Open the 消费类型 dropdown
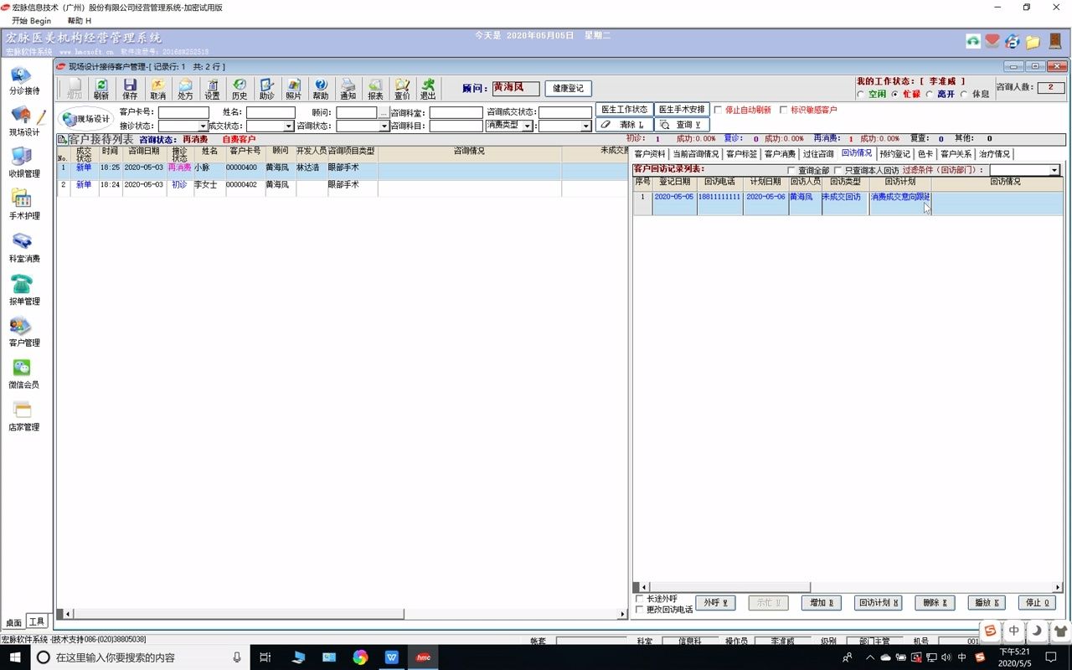This screenshot has height=670, width=1072. point(528,126)
